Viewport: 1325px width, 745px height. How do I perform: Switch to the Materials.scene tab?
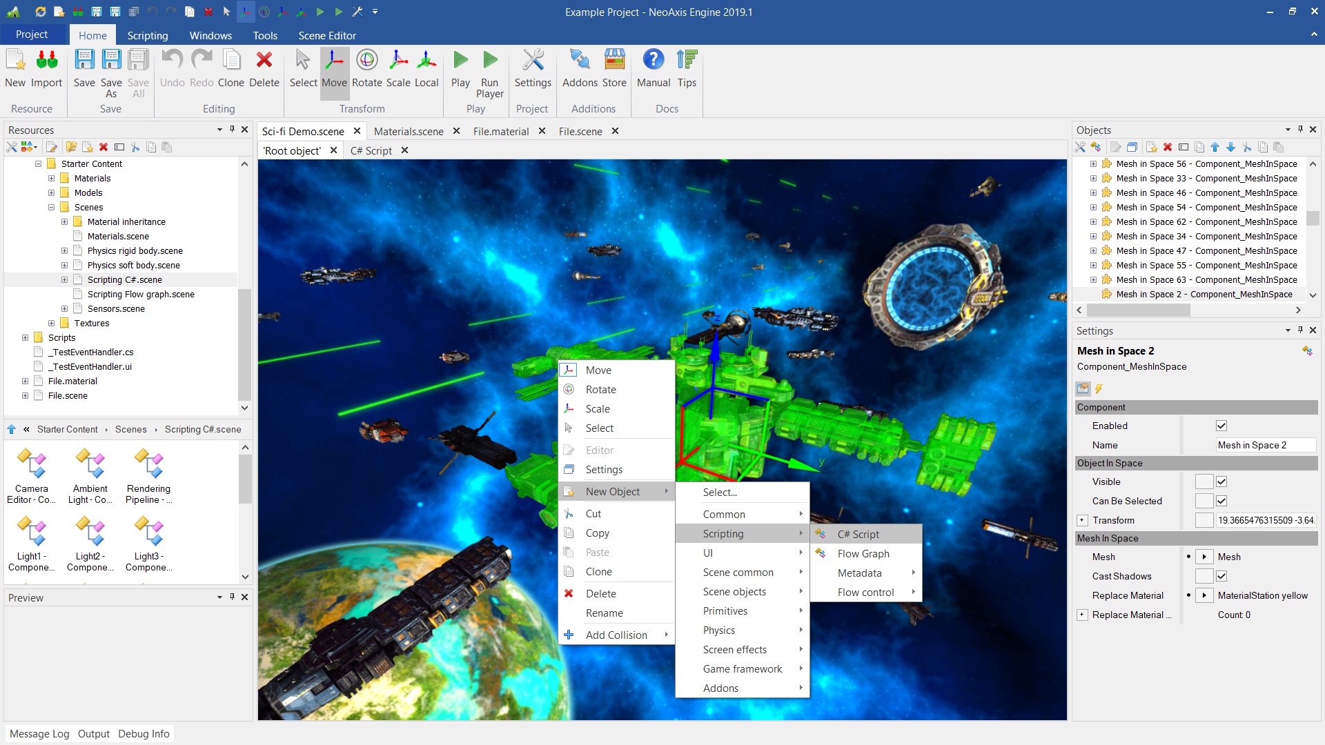point(409,131)
